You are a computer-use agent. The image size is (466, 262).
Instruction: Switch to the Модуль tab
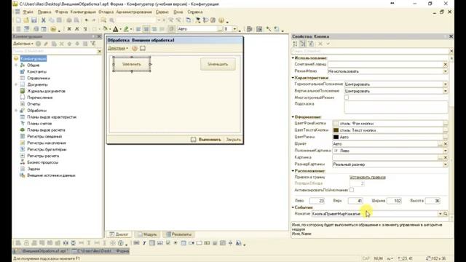(x=147, y=234)
